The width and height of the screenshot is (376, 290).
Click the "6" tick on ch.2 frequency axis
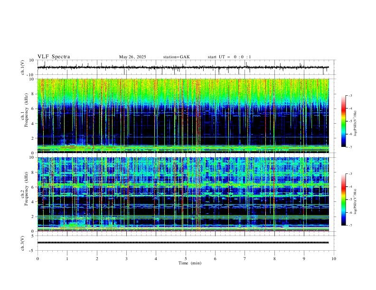pos(33,187)
